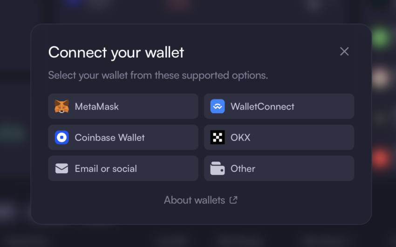Click the wallet icon beside Other
The height and width of the screenshot is (247, 396).
pos(218,168)
